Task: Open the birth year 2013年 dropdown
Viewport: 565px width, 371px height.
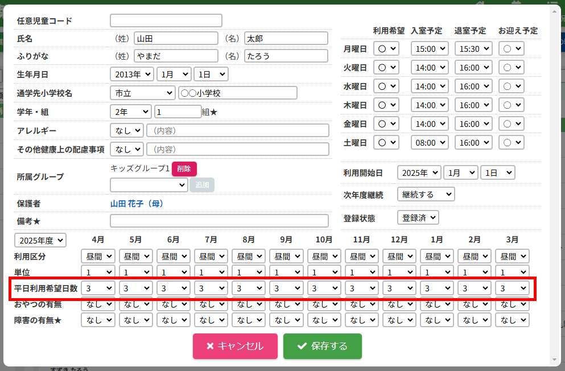Action: coord(131,74)
